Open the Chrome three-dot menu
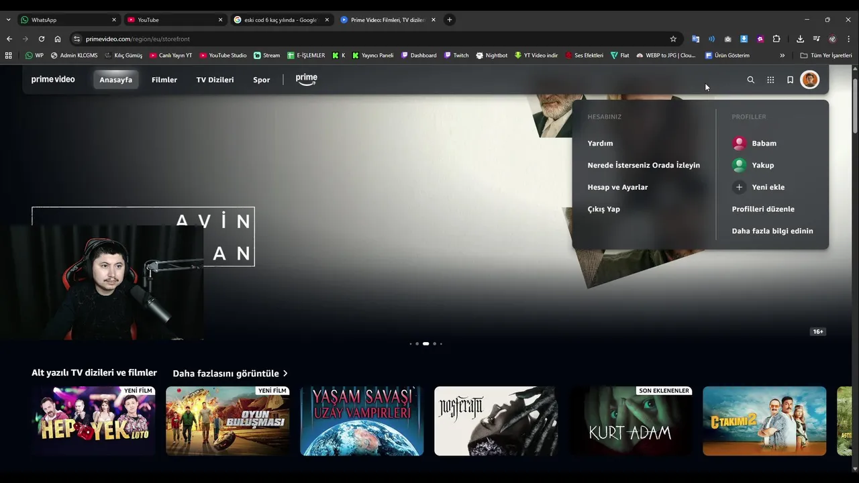Image resolution: width=859 pixels, height=483 pixels. tap(848, 39)
